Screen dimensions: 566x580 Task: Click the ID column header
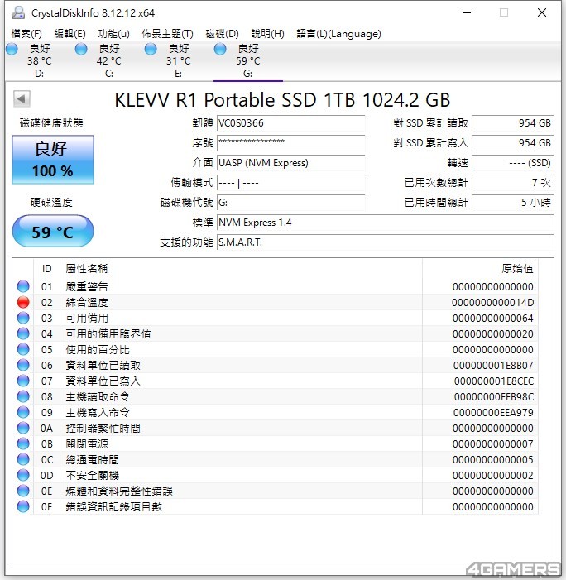pyautogui.click(x=46, y=269)
